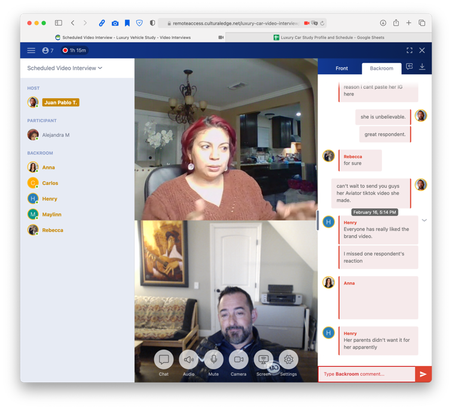Open the chat comment options icon
Viewport: 452px width, 409px height.
coord(410,67)
